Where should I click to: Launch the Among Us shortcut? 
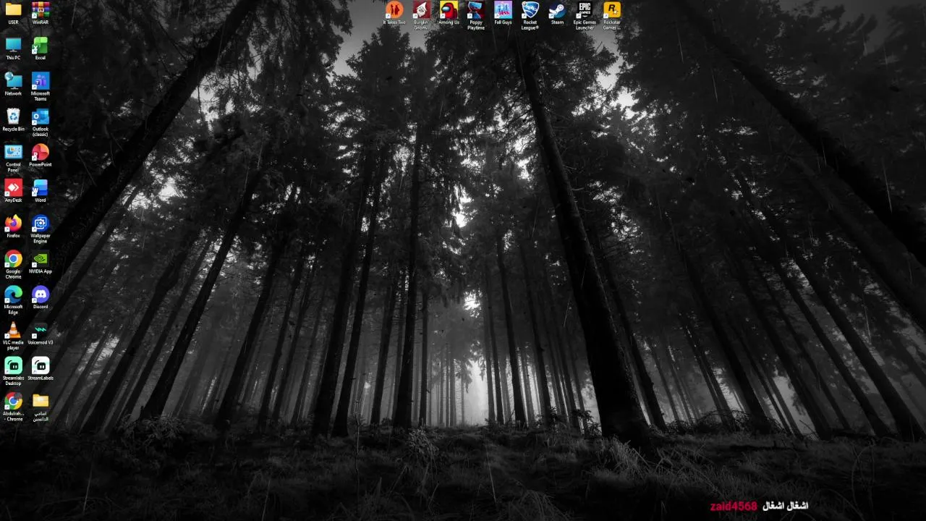449,13
